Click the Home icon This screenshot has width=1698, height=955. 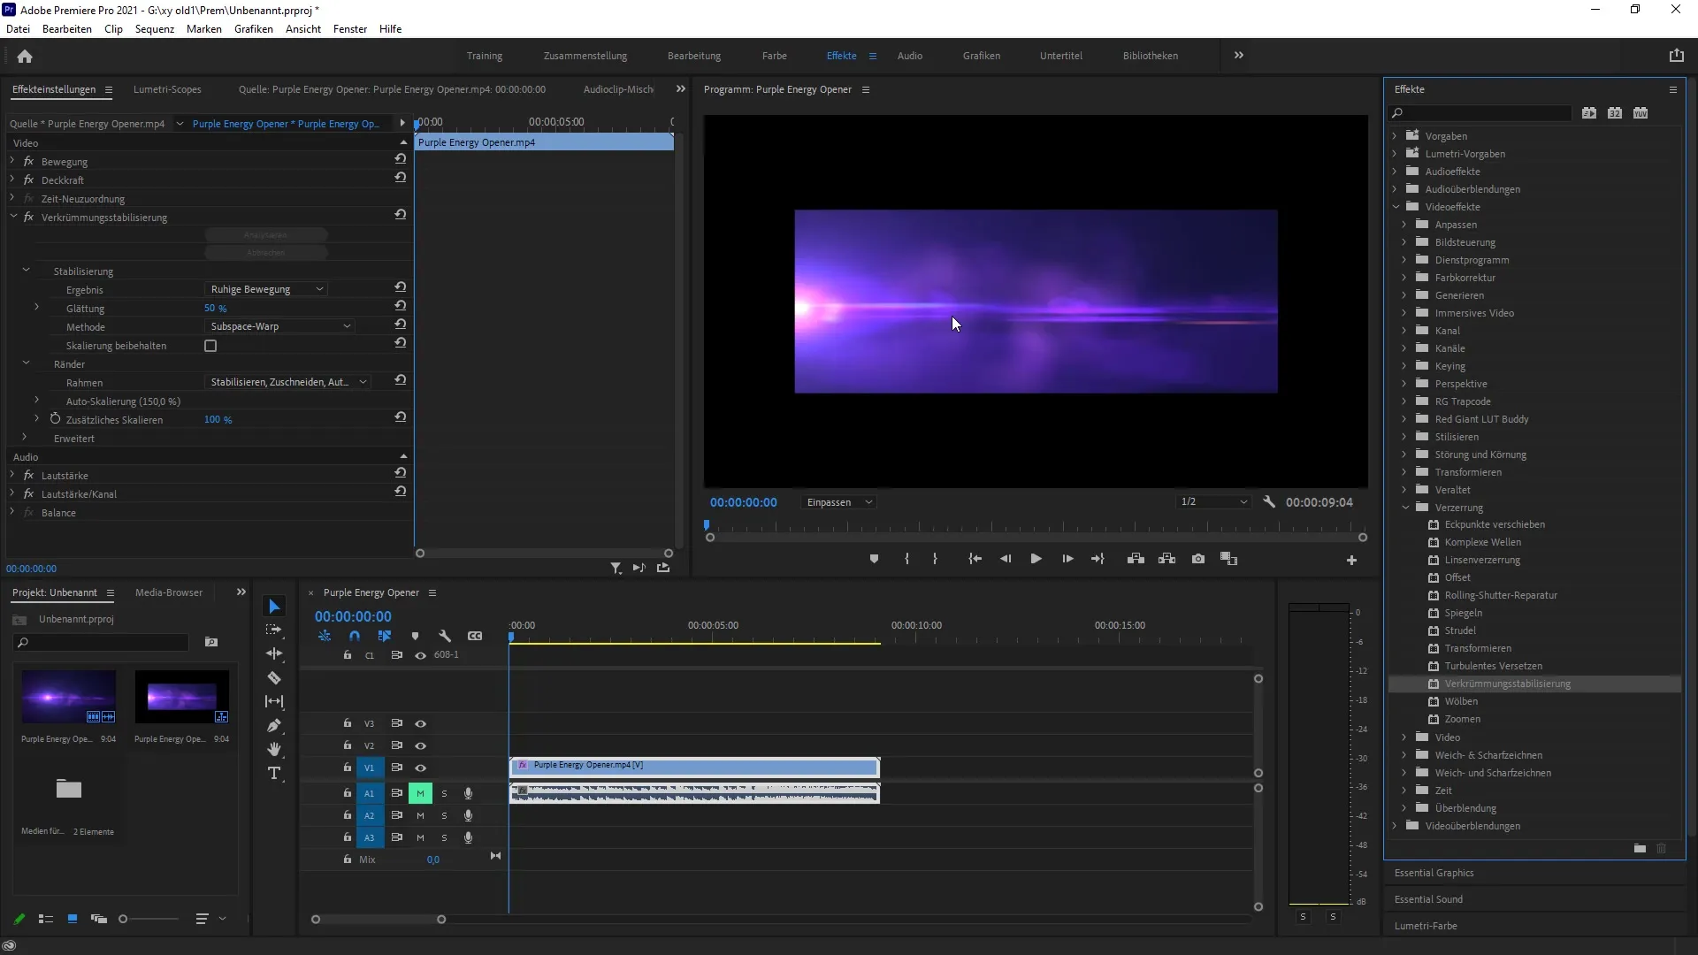25,56
